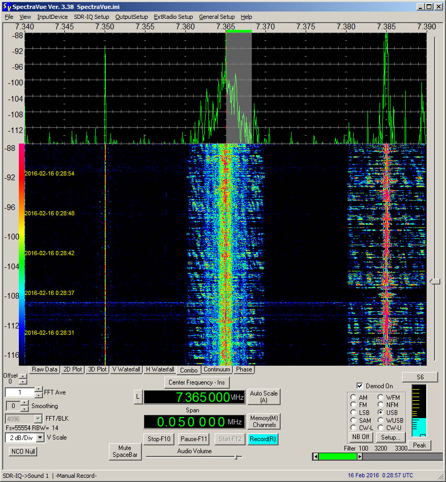Select WFM demodulation mode

click(381, 397)
